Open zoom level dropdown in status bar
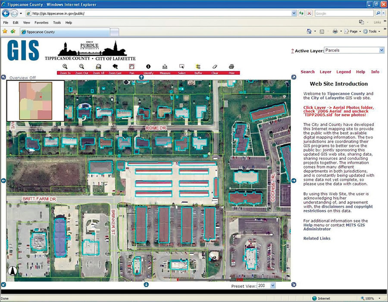388x302 pixels. pyautogui.click(x=379, y=298)
